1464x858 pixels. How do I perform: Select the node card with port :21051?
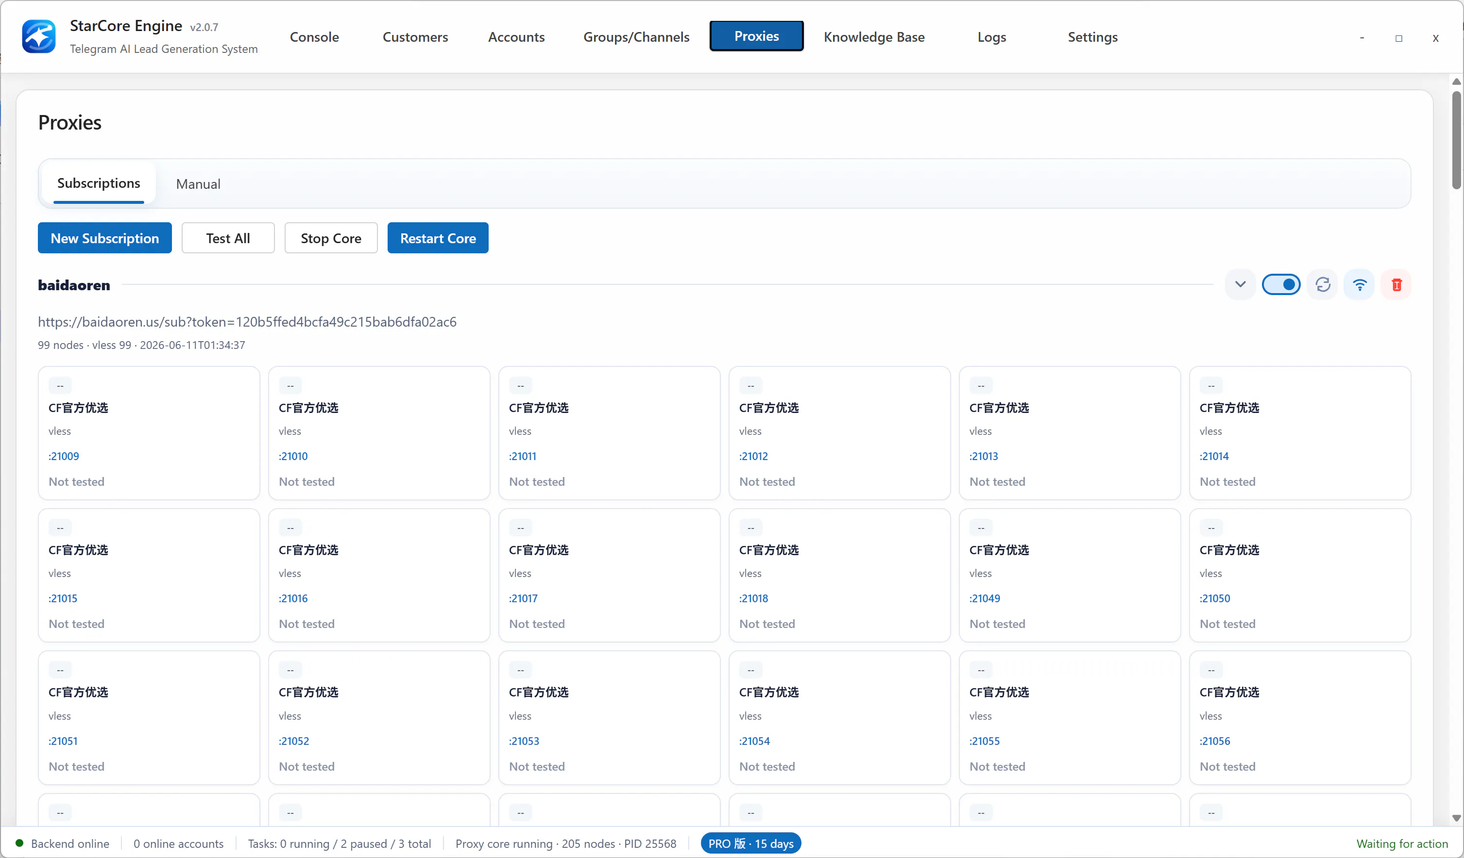(149, 718)
